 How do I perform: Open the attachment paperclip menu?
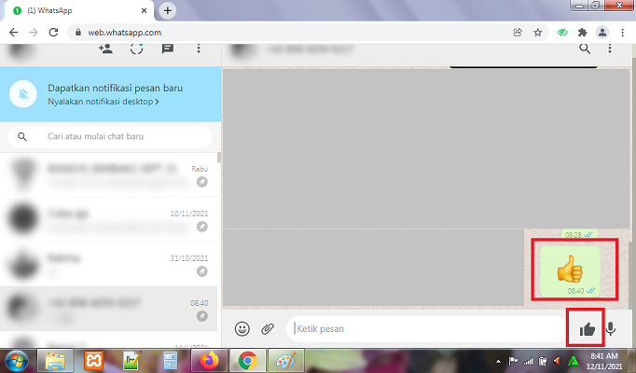268,328
